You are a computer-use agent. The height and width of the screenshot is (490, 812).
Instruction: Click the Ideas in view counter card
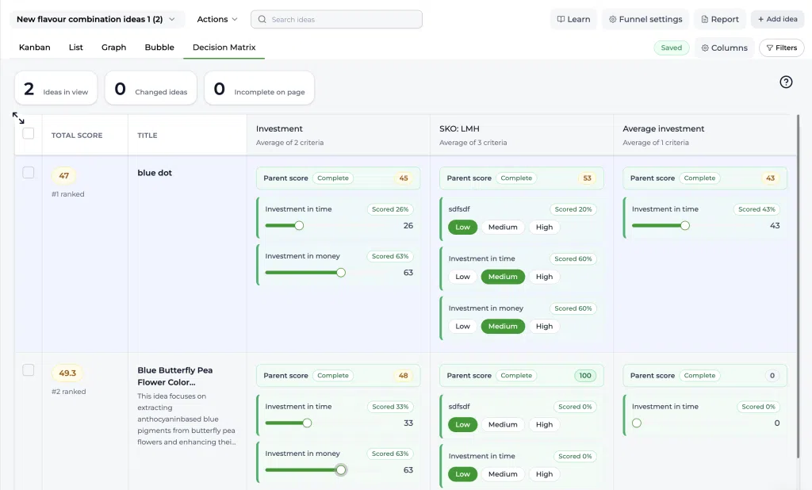[56, 88]
